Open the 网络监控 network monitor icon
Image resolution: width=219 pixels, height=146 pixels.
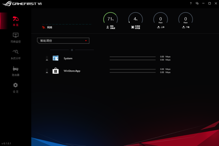click(x=16, y=35)
